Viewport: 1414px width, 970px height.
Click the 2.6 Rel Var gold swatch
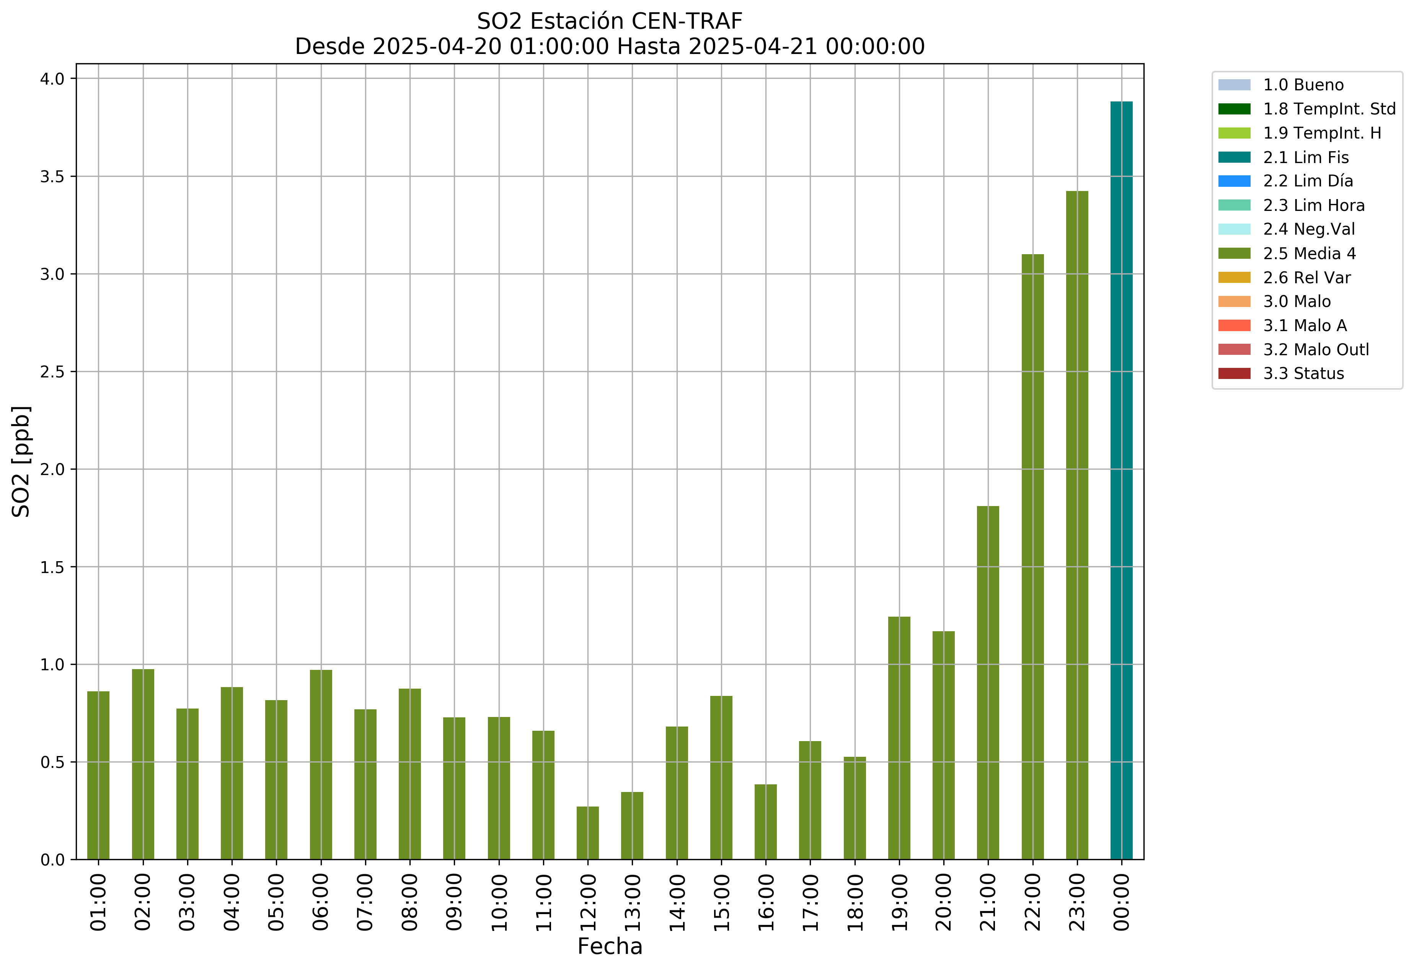tap(1234, 278)
